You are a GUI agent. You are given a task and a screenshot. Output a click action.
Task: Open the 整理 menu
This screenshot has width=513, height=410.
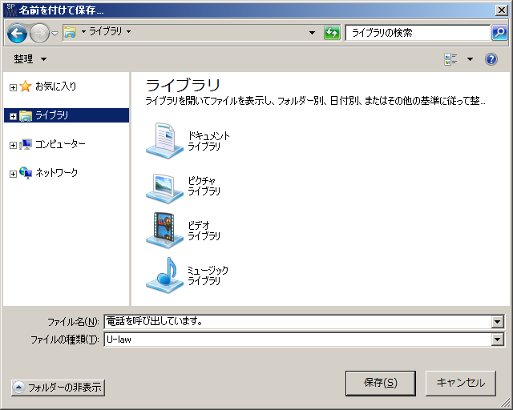(30, 59)
